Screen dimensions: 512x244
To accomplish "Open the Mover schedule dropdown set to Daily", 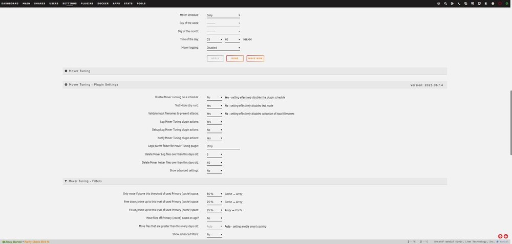I will (223, 15).
